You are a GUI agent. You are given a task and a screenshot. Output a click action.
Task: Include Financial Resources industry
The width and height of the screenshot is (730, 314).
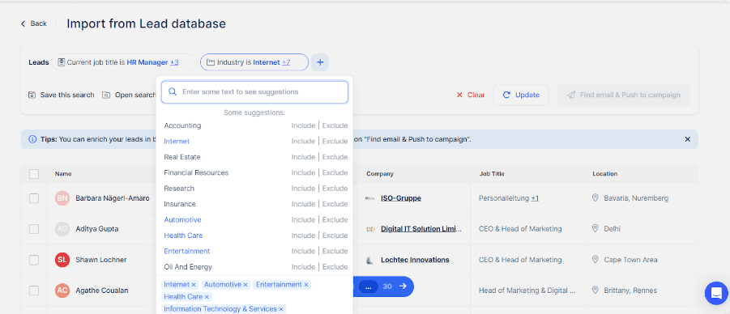303,173
